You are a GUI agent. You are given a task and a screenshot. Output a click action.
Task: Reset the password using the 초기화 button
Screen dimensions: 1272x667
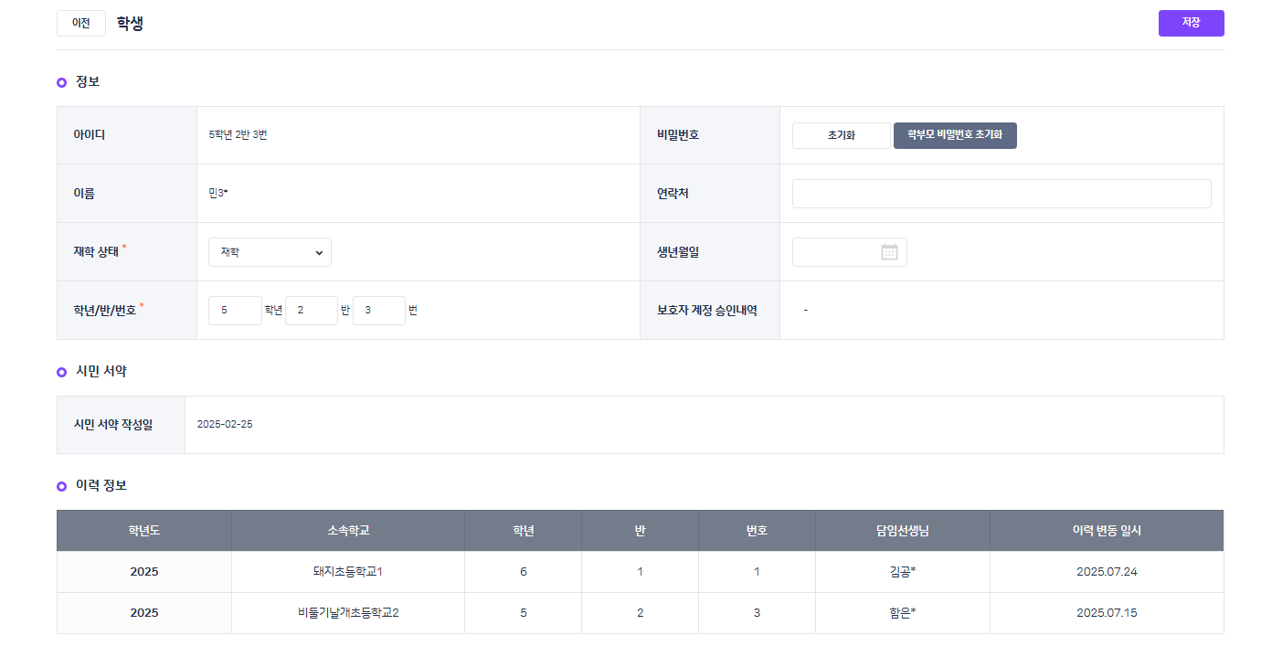tap(841, 135)
